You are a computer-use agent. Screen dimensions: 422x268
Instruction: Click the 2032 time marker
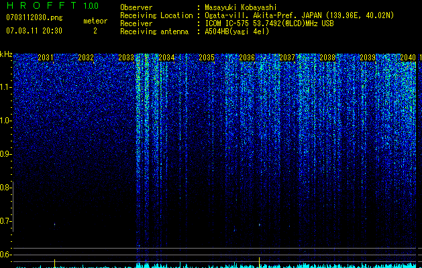[86, 58]
